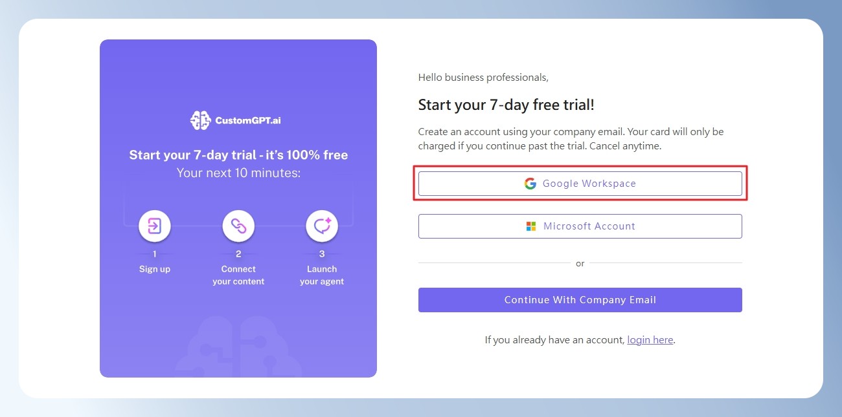
Task: Sign up with Google Workspace
Action: [580, 184]
